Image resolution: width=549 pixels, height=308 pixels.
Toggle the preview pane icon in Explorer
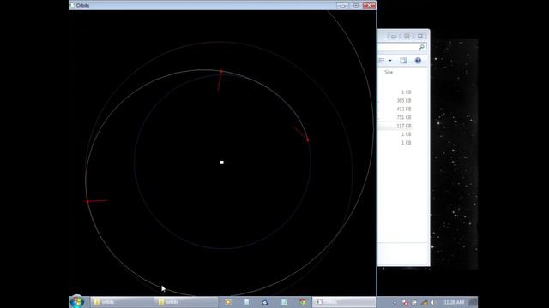click(x=403, y=61)
